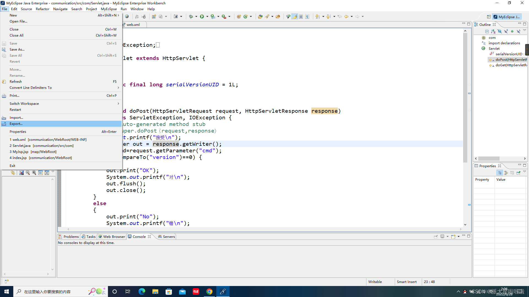Click the MyEclipse Java perspective button
Image resolution: width=529 pixels, height=297 pixels.
pyautogui.click(x=507, y=17)
